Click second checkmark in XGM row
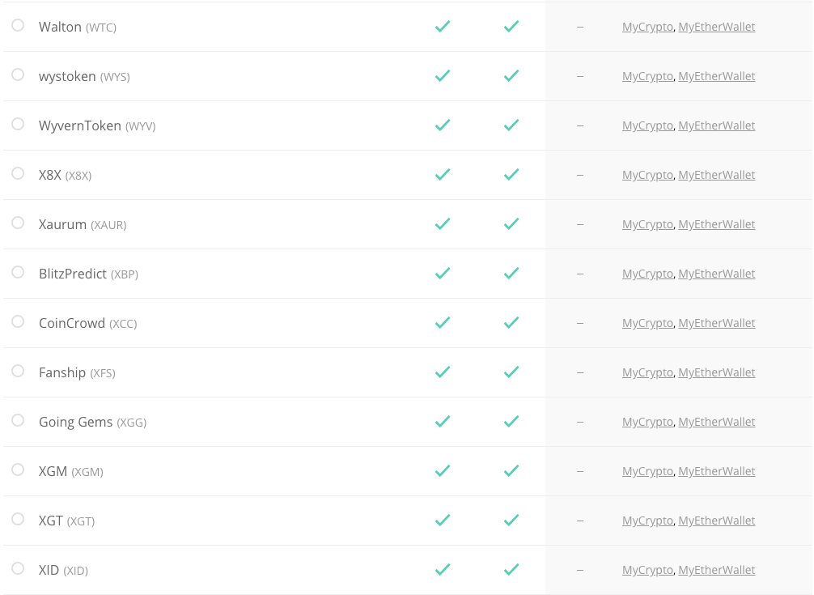The width and height of the screenshot is (814, 595). [x=511, y=471]
